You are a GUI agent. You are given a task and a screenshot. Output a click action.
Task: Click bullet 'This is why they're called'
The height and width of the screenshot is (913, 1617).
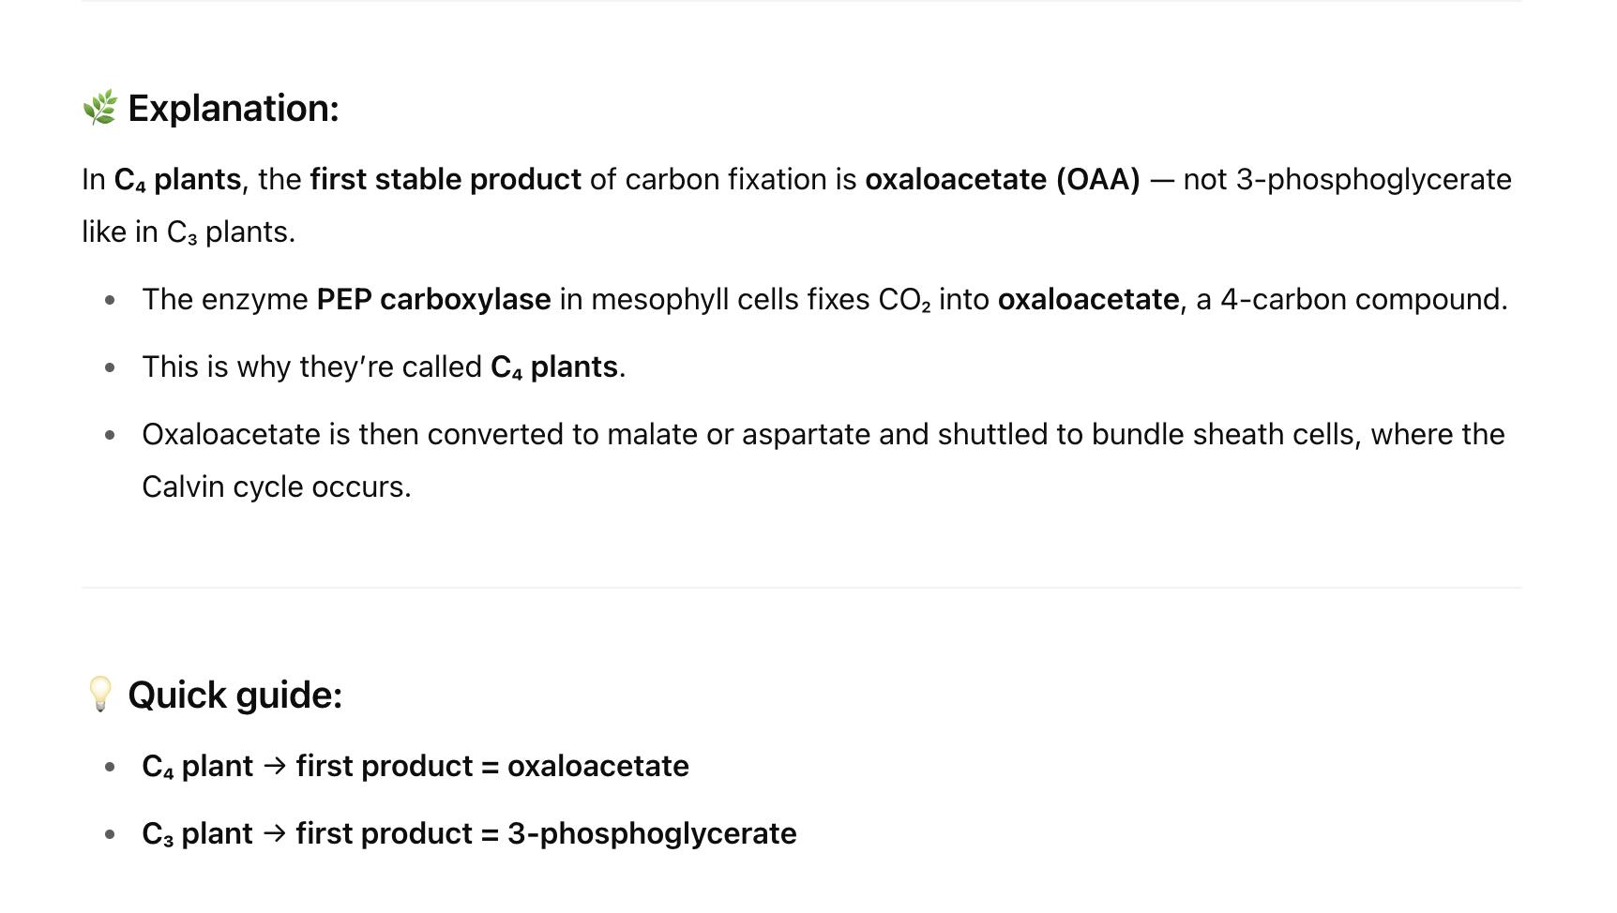pos(311,367)
